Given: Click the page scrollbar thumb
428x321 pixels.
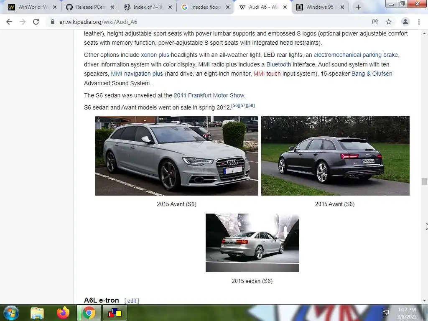Looking at the screenshot, I should tap(424, 181).
